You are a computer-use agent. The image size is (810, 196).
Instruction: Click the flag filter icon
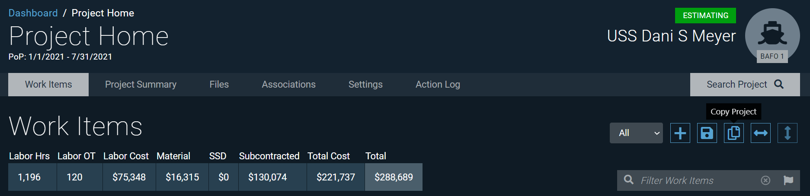coord(788,180)
